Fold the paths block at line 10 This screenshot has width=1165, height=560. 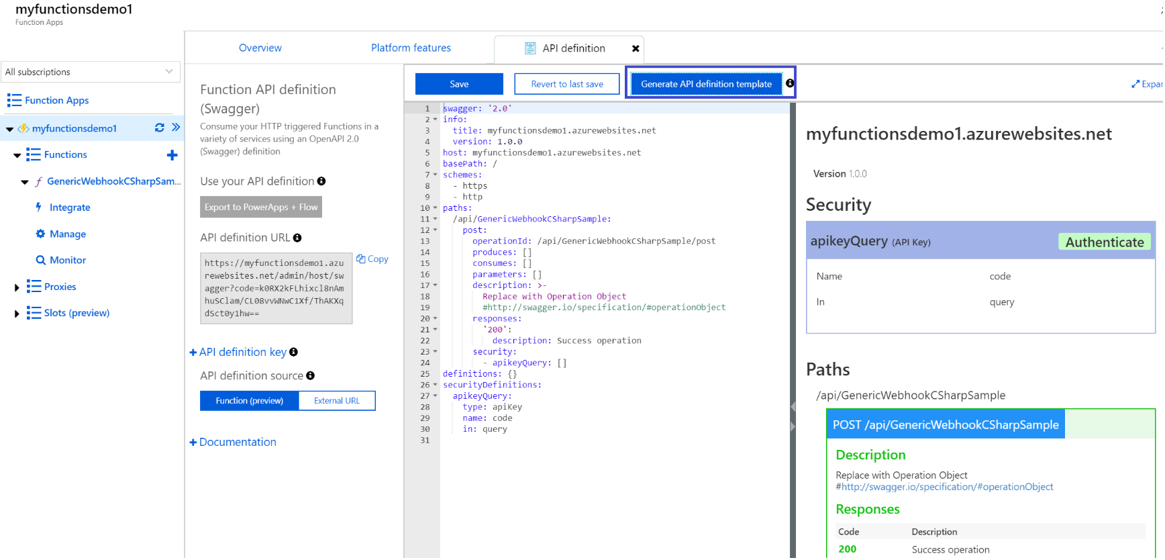435,208
